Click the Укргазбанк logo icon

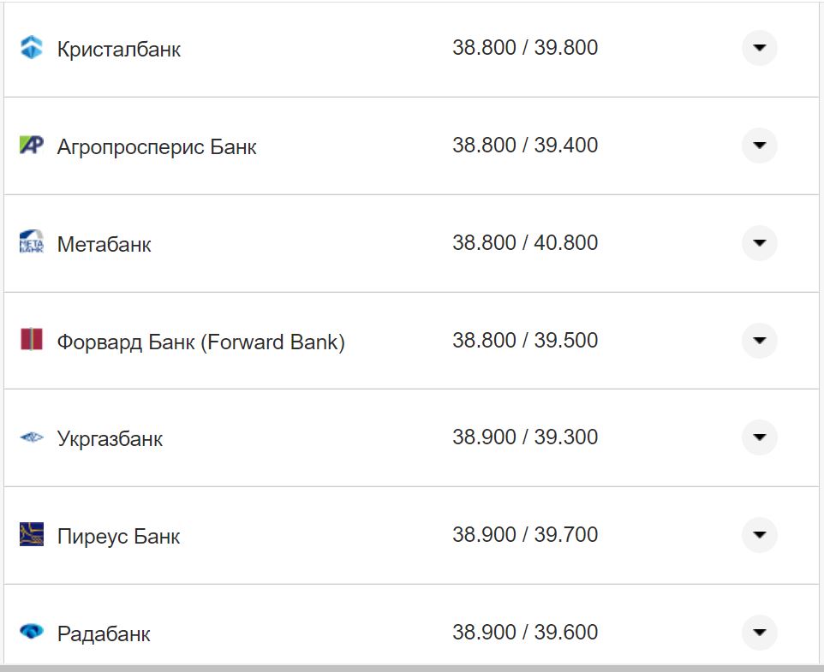[x=31, y=438]
